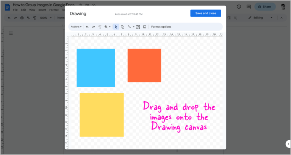291x155 pixels.
Task: Open the Insert menu in Docs
Action: click(42, 10)
